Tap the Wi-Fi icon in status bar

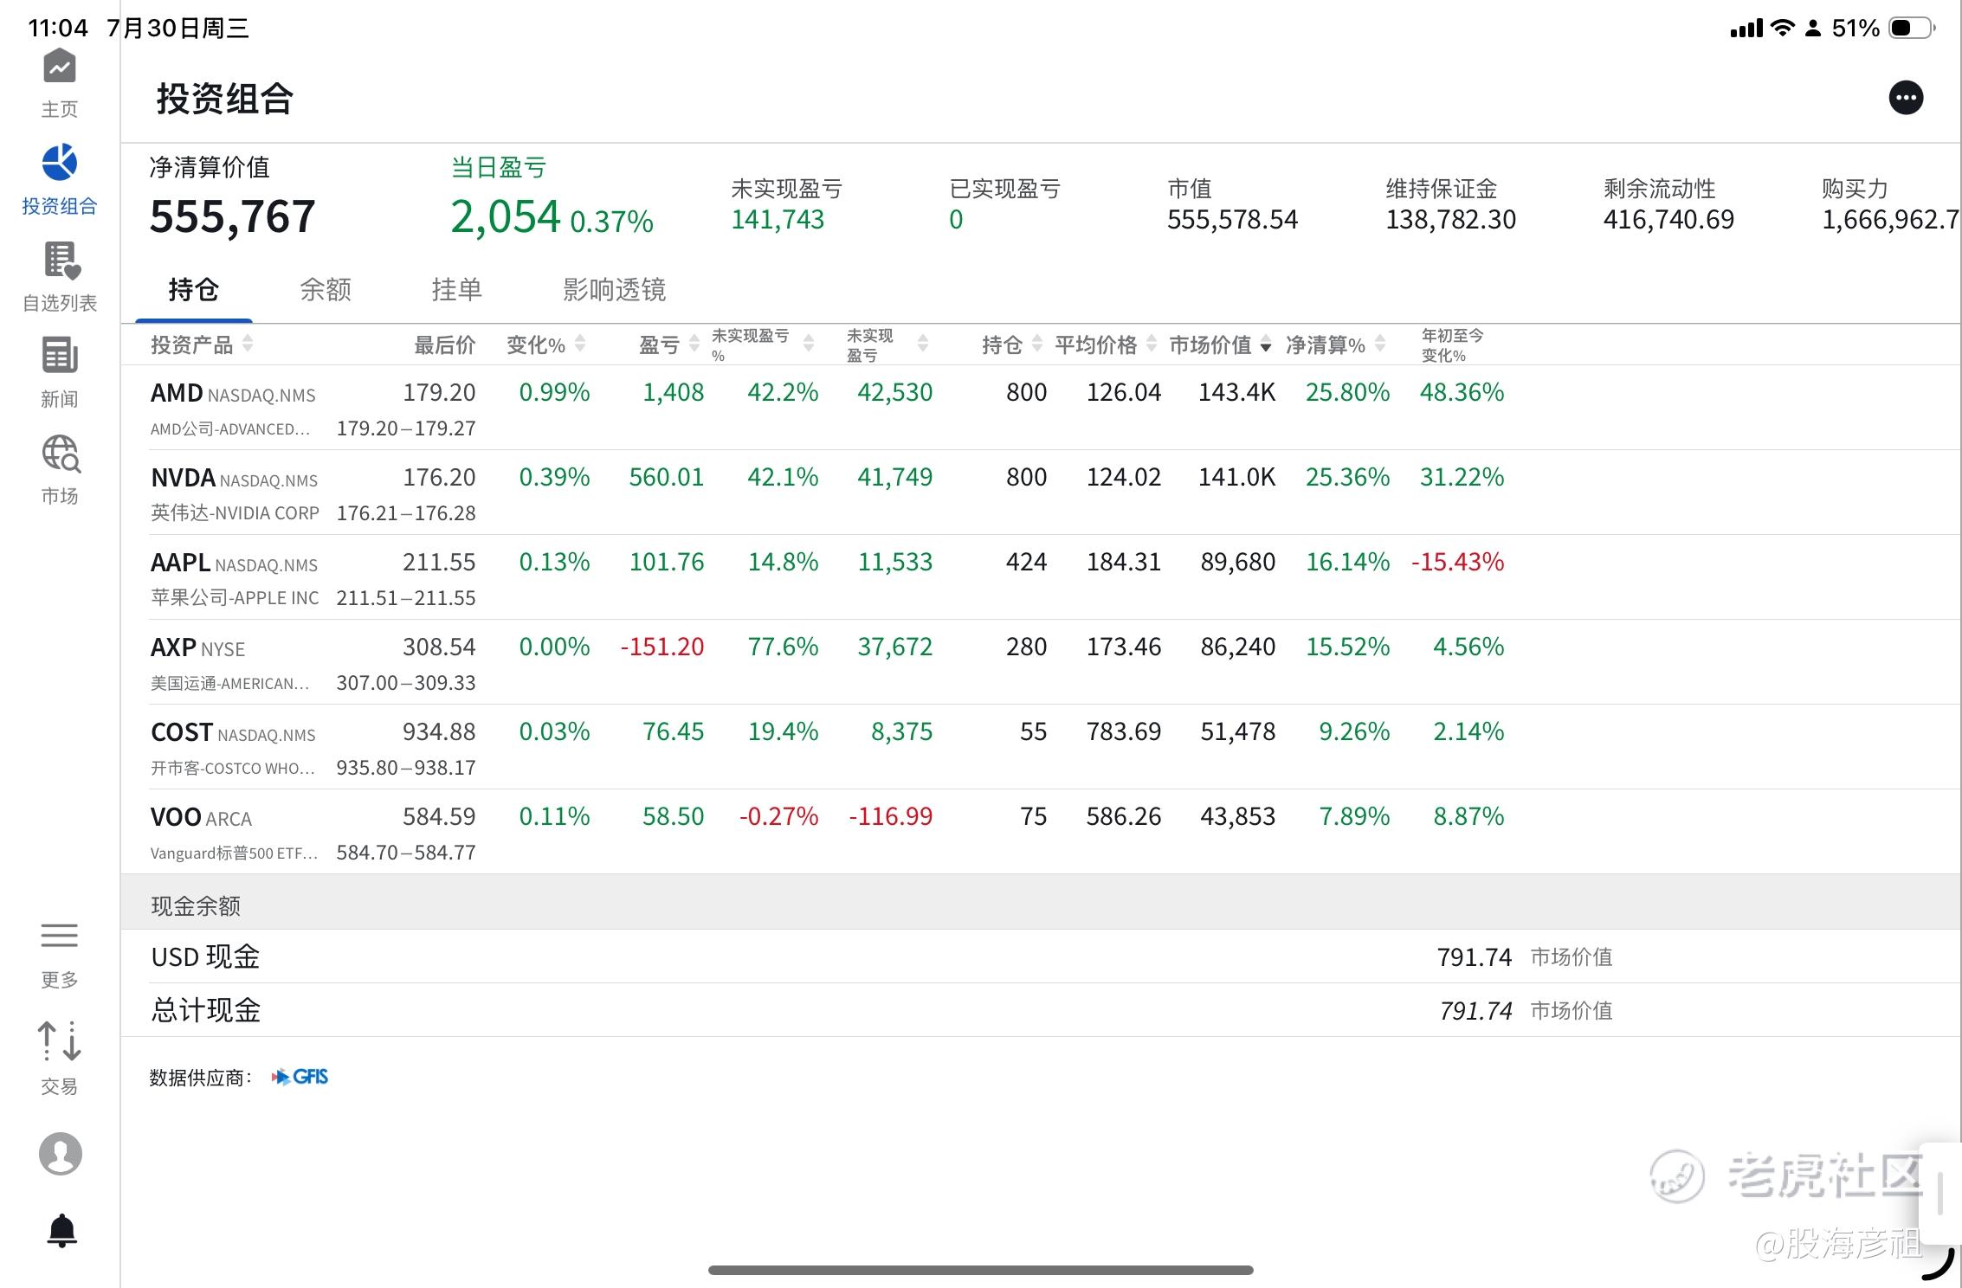click(1782, 28)
